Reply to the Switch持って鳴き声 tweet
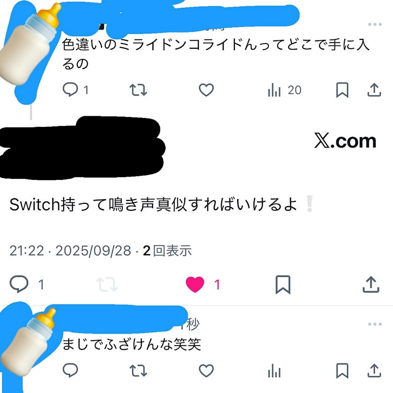This screenshot has height=393, width=393. (x=27, y=284)
